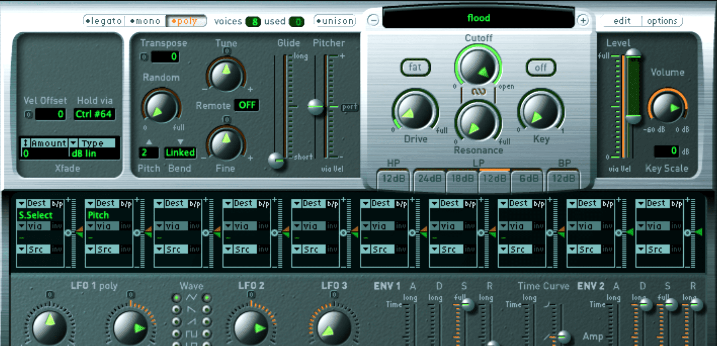Screen dimensions: 717x346
Task: Click the filter Key tracking knob
Action: click(x=541, y=111)
